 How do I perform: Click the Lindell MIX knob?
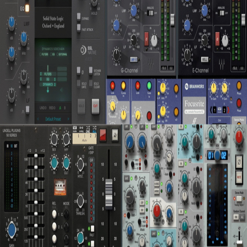54,139
